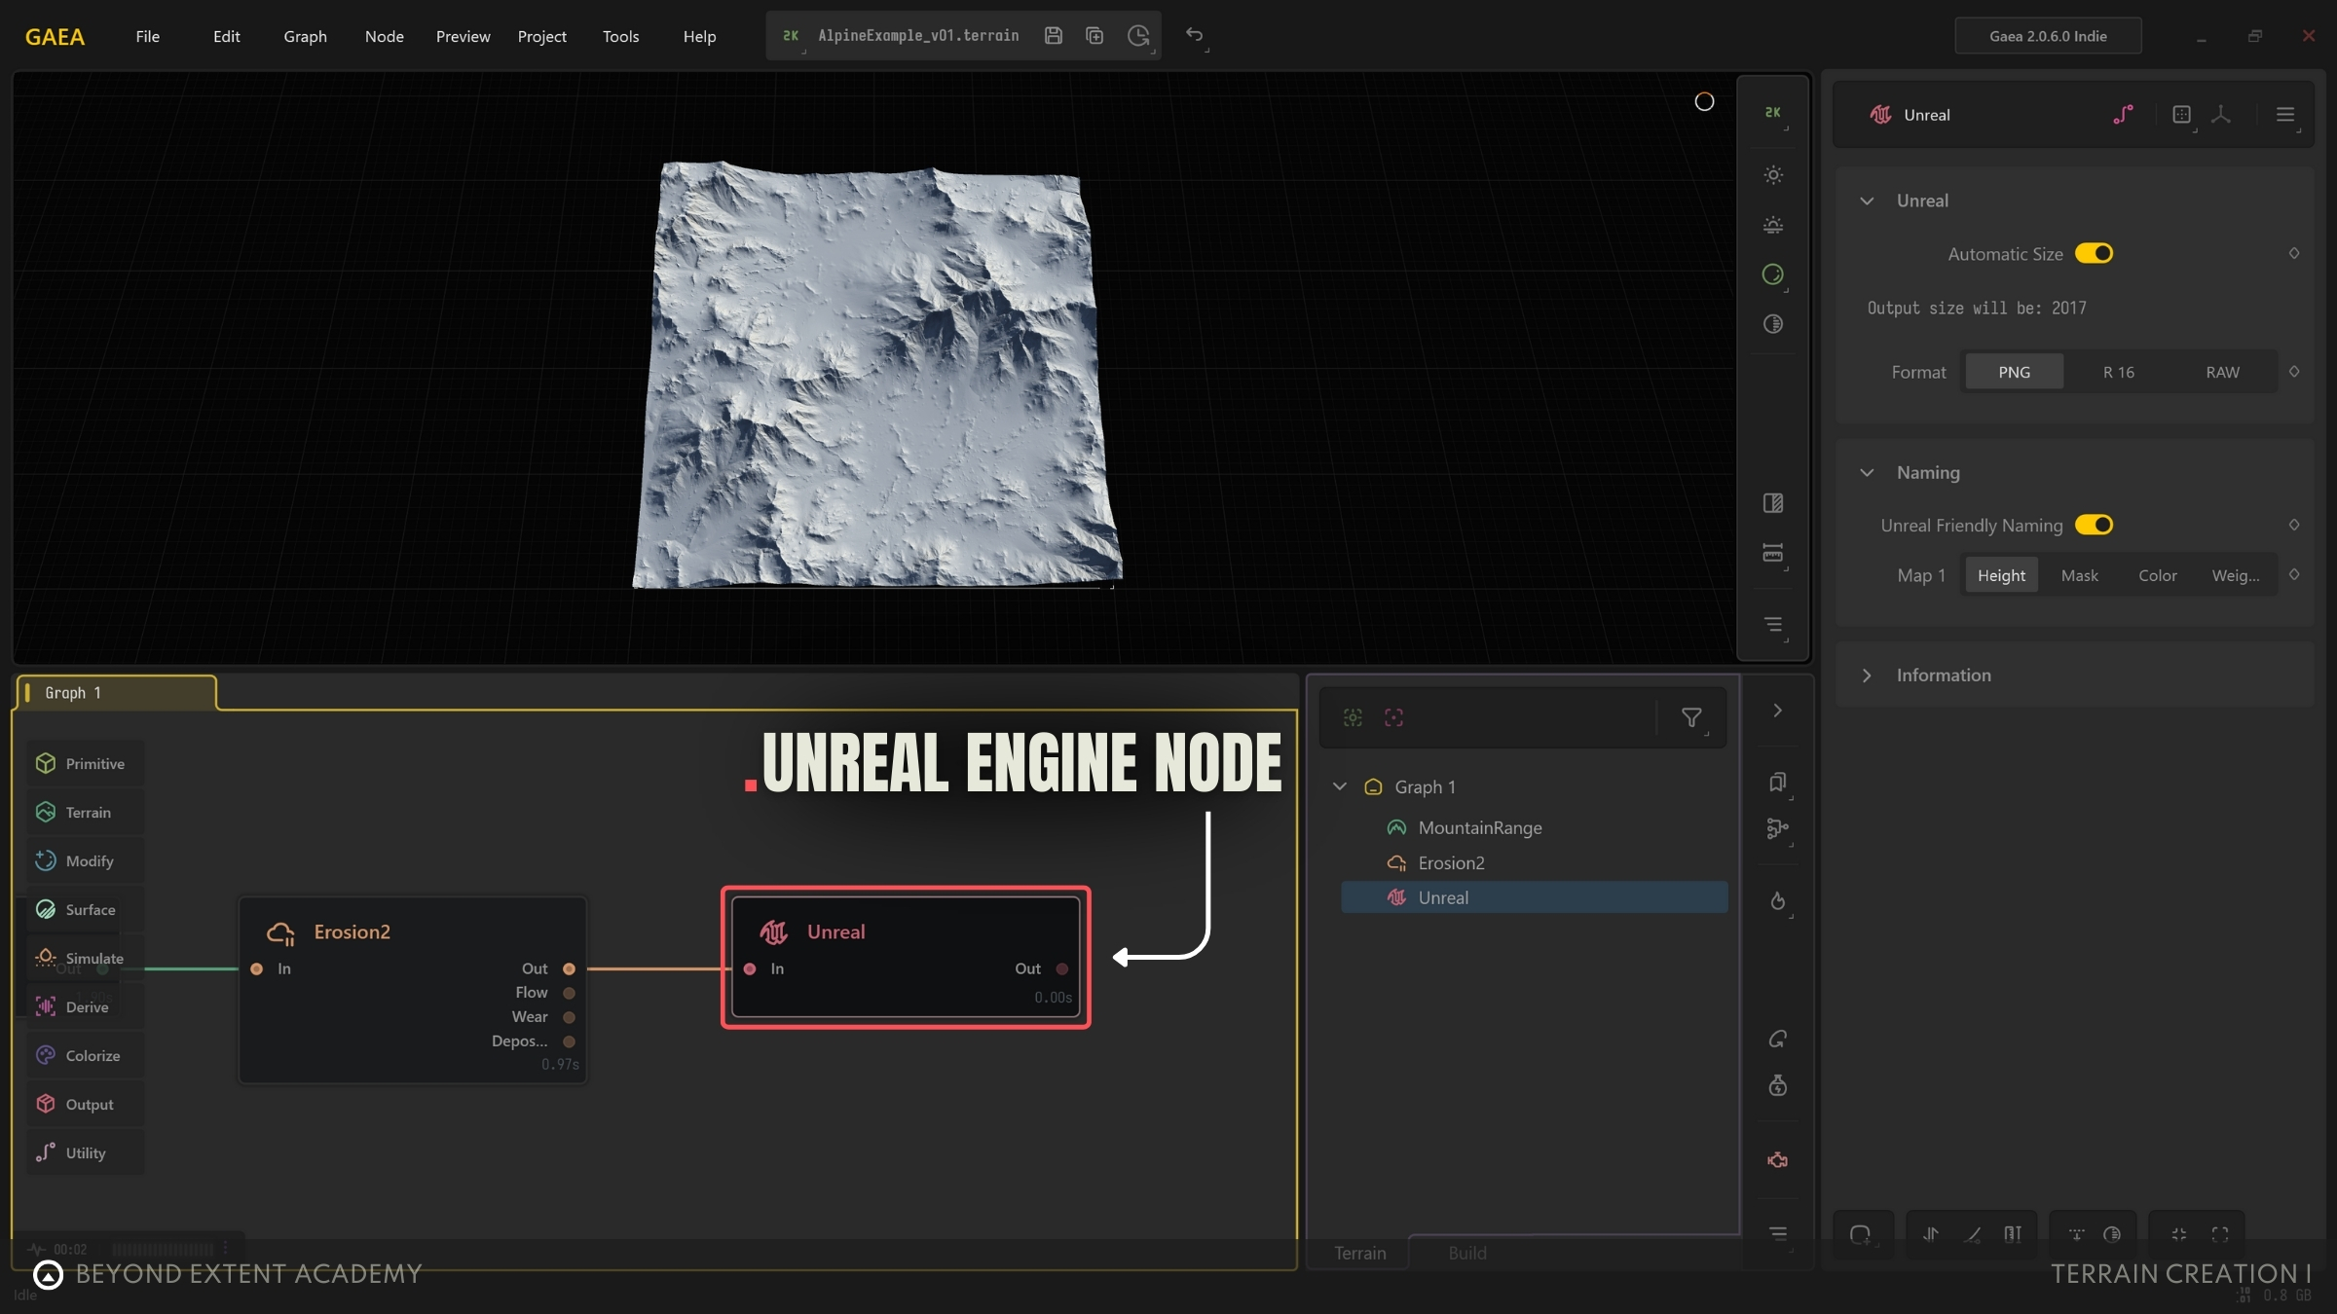2337x1314 pixels.
Task: Click the sunrise atmosphere icon
Action: point(1773,225)
